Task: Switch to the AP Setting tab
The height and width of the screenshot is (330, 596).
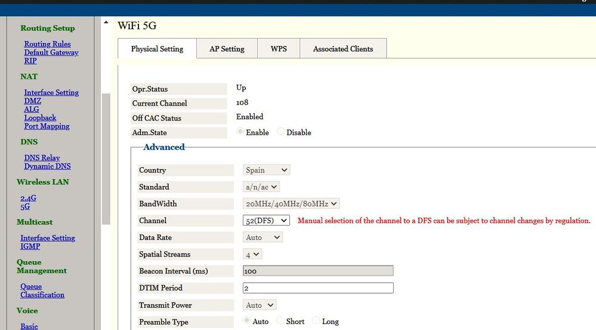Action: (x=227, y=49)
